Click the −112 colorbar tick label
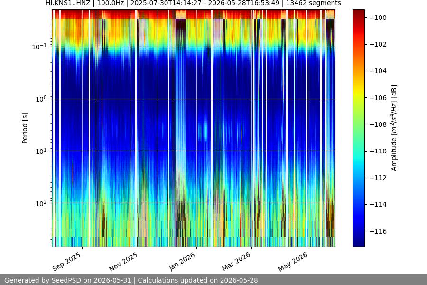This screenshot has height=285, width=427. [378, 178]
